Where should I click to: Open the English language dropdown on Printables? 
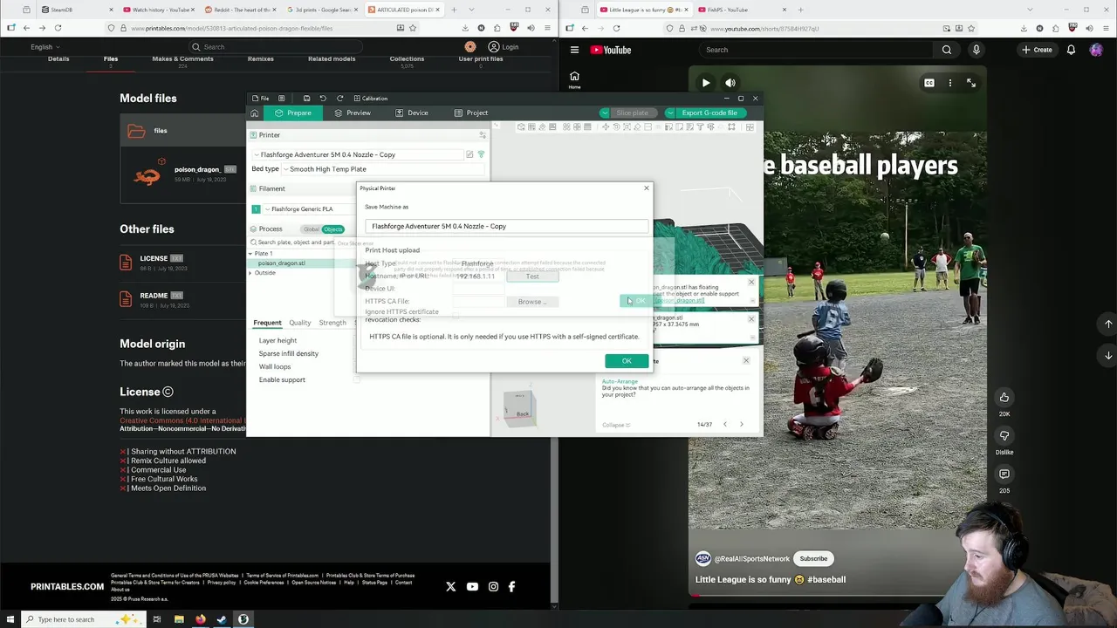(x=45, y=47)
